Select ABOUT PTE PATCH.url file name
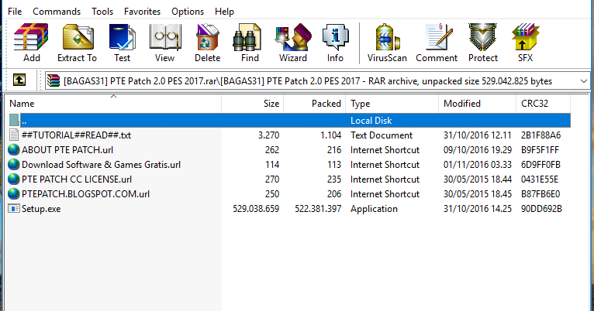 tap(67, 150)
